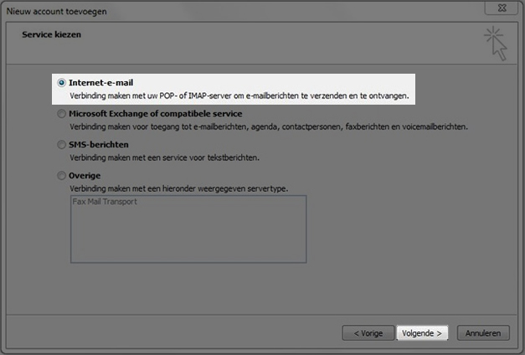Click the hieronder weergegeven servertype description
525x355 pixels.
(x=179, y=189)
